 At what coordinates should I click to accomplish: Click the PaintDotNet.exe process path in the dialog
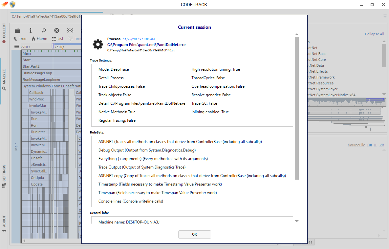(x=146, y=45)
